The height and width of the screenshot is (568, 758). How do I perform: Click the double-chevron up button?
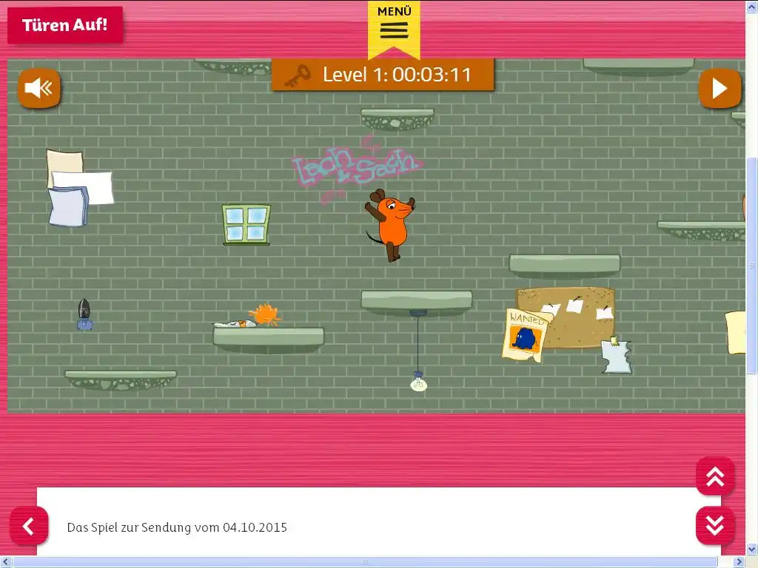715,476
